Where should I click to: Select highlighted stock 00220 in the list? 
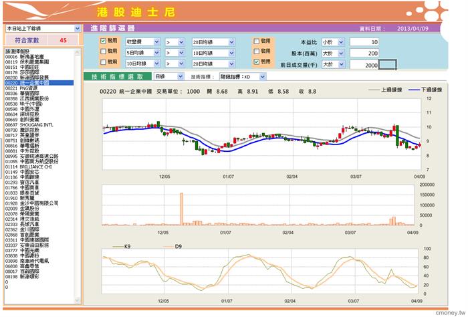tap(39, 83)
